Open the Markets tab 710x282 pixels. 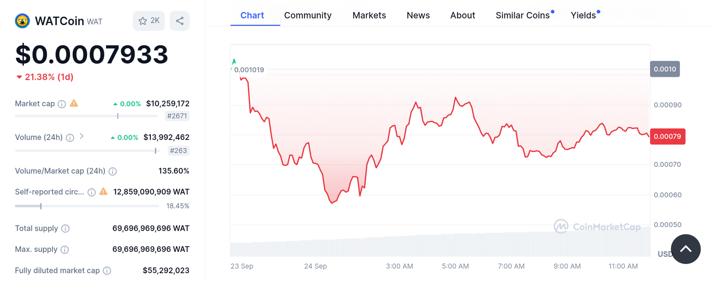click(369, 15)
